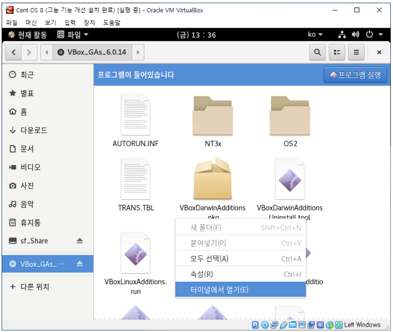Screen dimensions: 393x332
Task: Click the clock (금) 13:36 in the top bar
Action: click(x=196, y=35)
